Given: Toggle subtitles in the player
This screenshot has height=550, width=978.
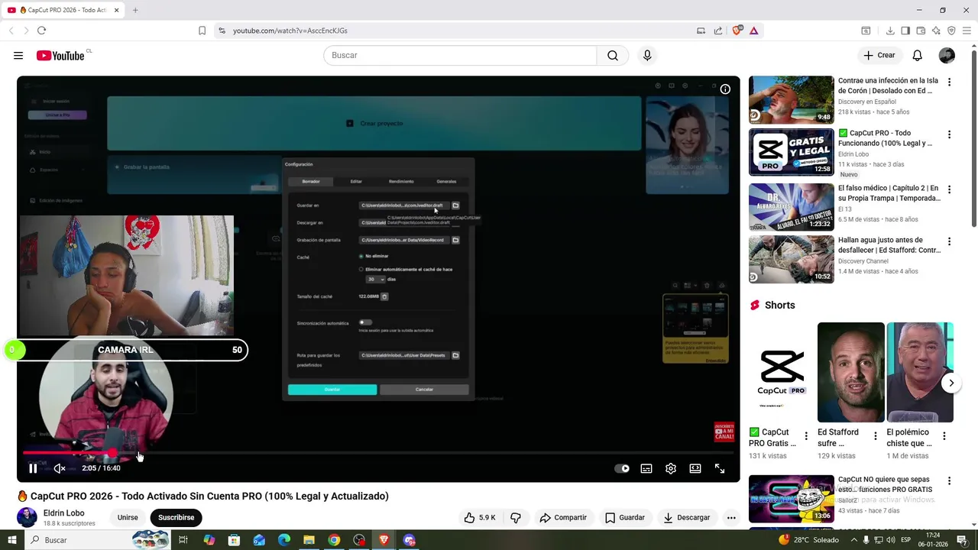Looking at the screenshot, I should [646, 468].
